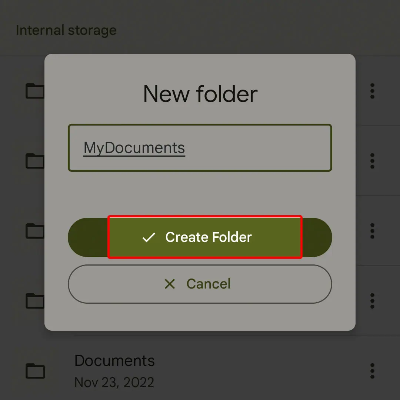Click the New folder dialog title
This screenshot has width=400, height=400.
(200, 94)
